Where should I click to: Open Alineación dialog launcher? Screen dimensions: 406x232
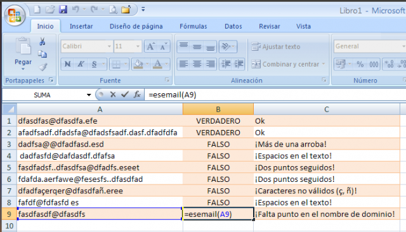324,80
